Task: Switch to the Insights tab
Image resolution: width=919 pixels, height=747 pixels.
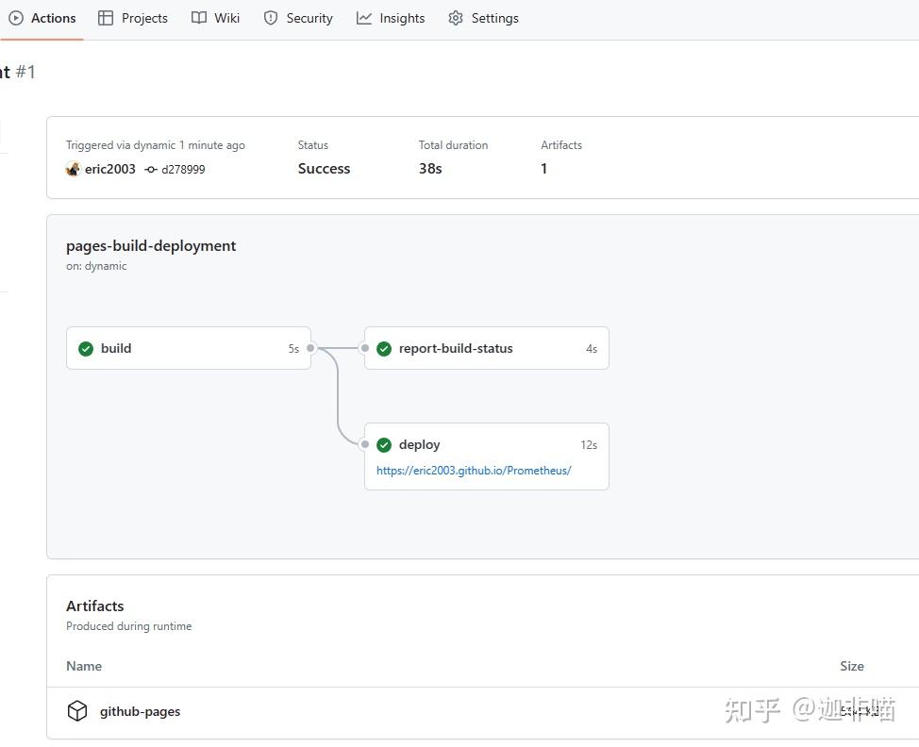Action: click(402, 18)
